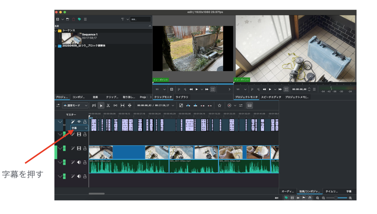The image size is (377, 214).
Task: Toggle audio thumbnails waveform icon in status bar
Action: coord(298,198)
